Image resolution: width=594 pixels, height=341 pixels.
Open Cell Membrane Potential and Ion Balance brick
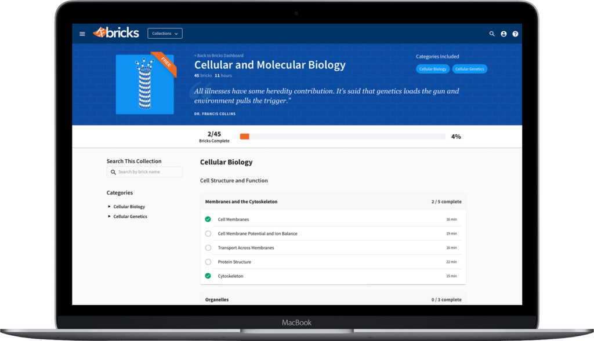(258, 234)
